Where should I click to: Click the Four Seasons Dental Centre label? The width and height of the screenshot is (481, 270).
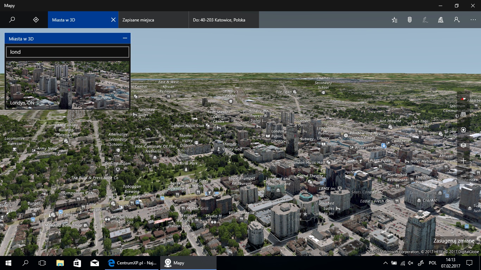pyautogui.click(x=219, y=117)
